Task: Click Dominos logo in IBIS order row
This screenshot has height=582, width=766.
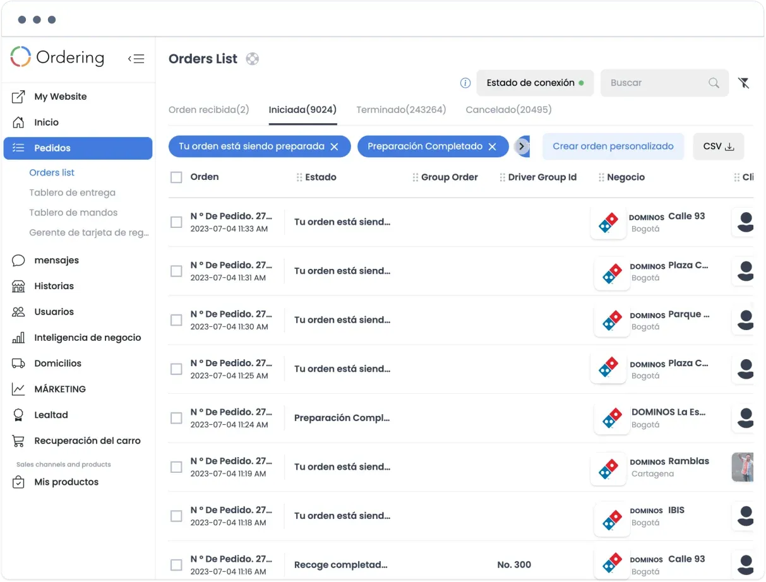Action: tap(612, 520)
